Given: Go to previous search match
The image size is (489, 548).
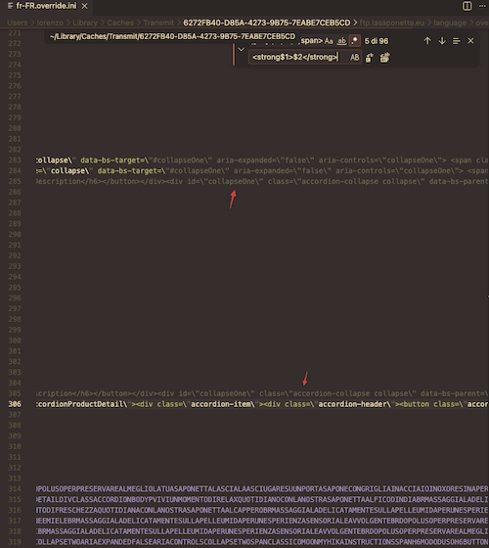Looking at the screenshot, I should click(x=427, y=41).
